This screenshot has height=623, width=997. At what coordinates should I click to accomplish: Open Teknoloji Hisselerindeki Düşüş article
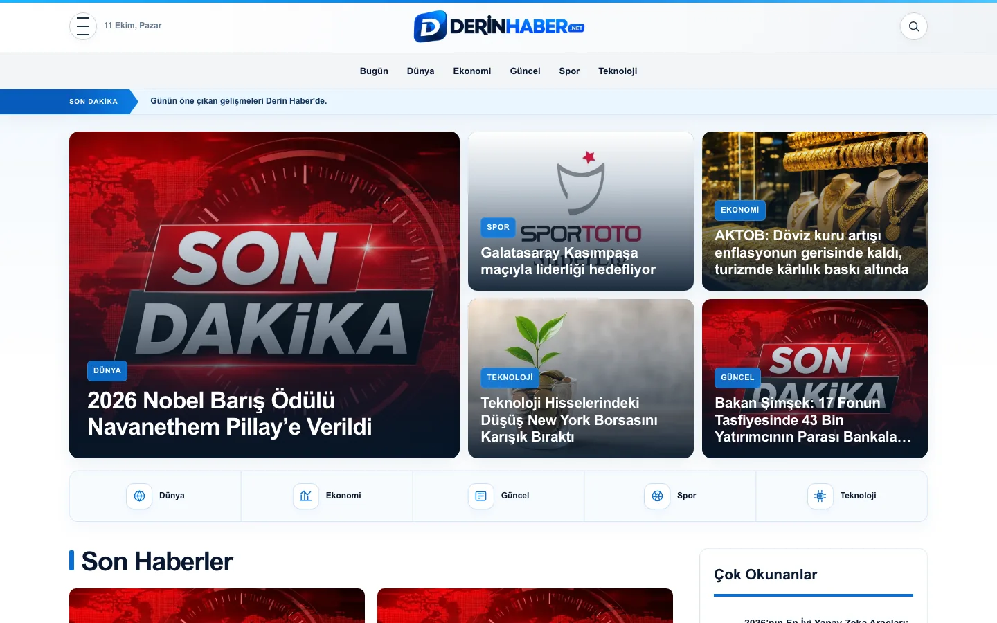pyautogui.click(x=569, y=419)
